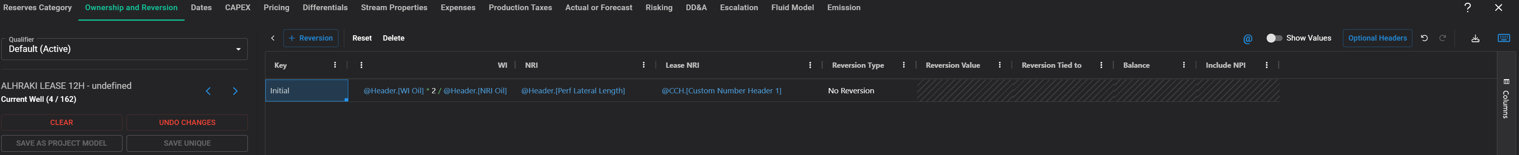Switch to the CAPEX tab

[238, 8]
